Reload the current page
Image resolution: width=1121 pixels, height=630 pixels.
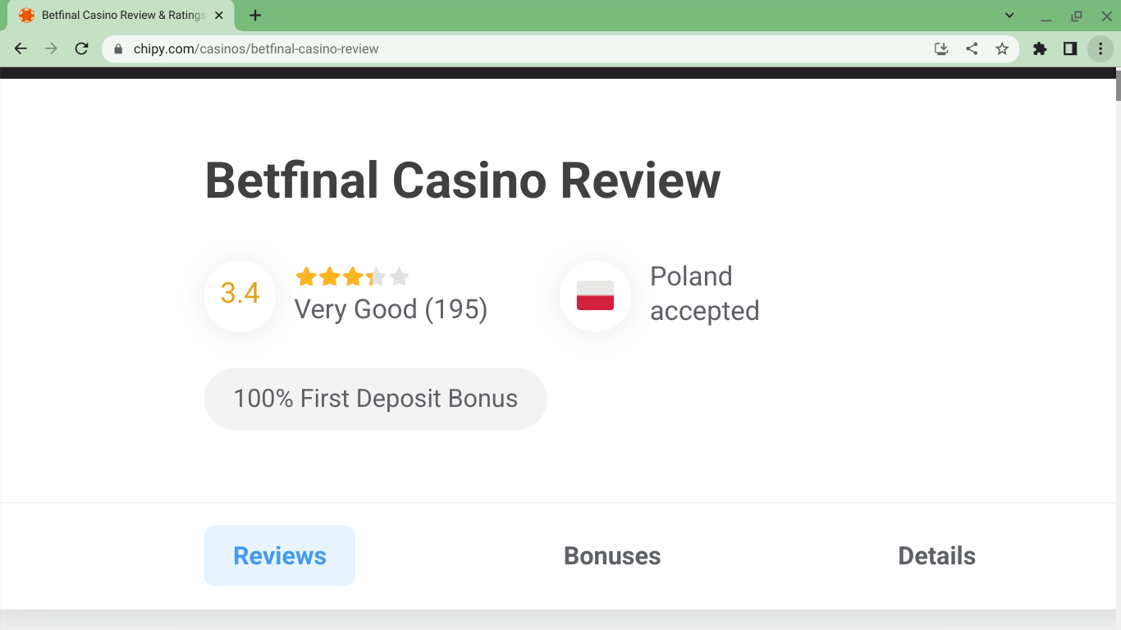pyautogui.click(x=81, y=49)
